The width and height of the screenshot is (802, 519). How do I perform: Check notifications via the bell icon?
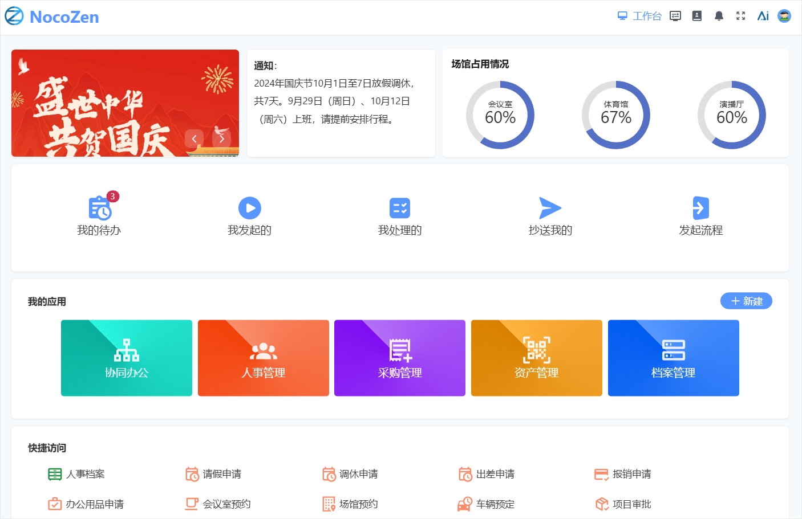tap(719, 16)
